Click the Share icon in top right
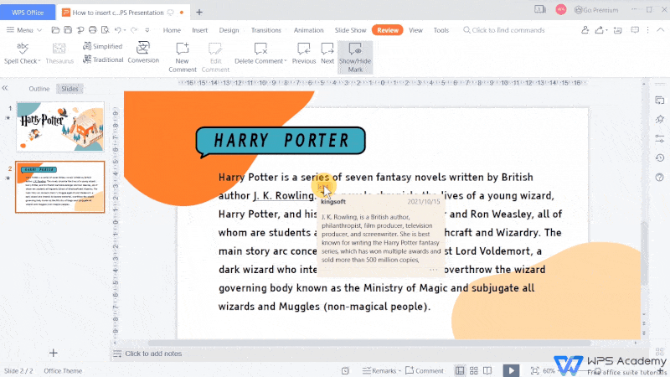Screen dimensions: 670x377 pyautogui.click(x=600, y=30)
